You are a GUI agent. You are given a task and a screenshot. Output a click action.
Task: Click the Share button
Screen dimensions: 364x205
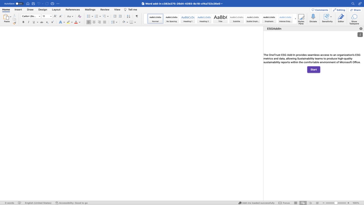[x=355, y=10]
